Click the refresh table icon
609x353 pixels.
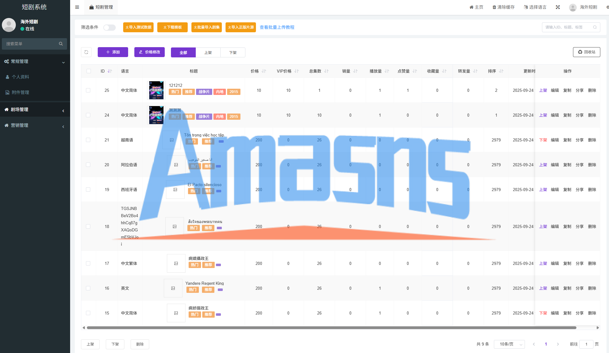[x=86, y=52]
